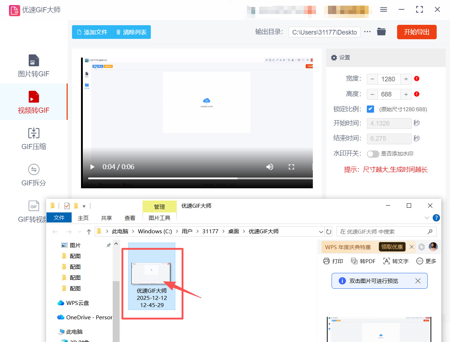This screenshot has width=450, height=342.
Task: Open the GIF压缩 feature from the sidebar
Action: tap(33, 139)
